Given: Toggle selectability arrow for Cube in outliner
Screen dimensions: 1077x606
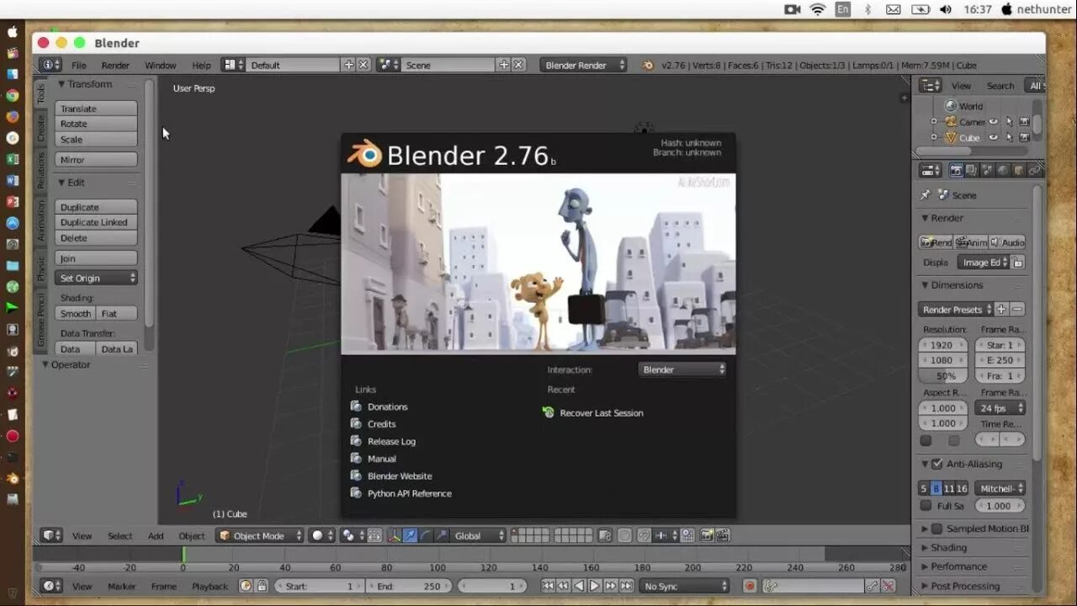Looking at the screenshot, I should click(1009, 137).
